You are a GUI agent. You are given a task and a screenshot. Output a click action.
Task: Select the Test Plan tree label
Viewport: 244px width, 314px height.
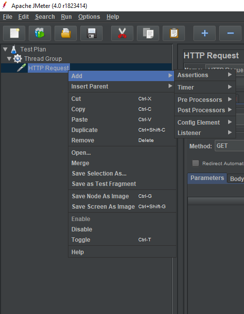pos(33,49)
